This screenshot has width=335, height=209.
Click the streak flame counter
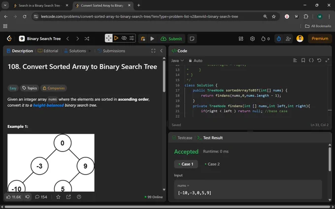coord(266,38)
